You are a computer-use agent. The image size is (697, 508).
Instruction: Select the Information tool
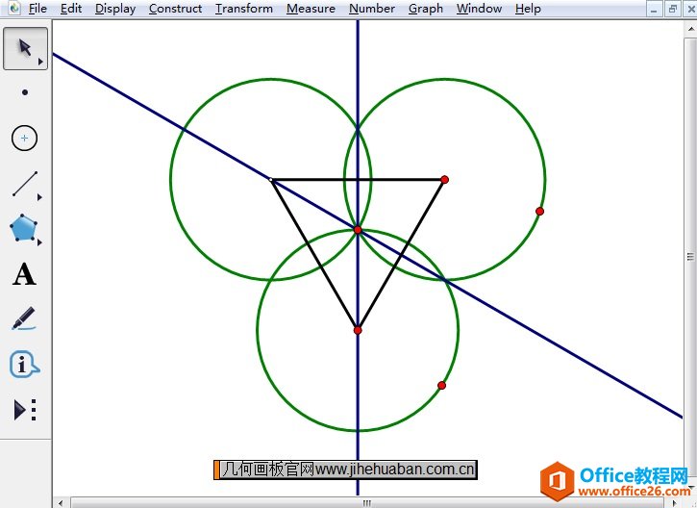(24, 365)
